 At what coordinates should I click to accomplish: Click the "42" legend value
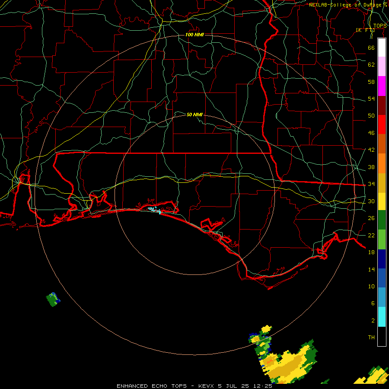(x=371, y=150)
